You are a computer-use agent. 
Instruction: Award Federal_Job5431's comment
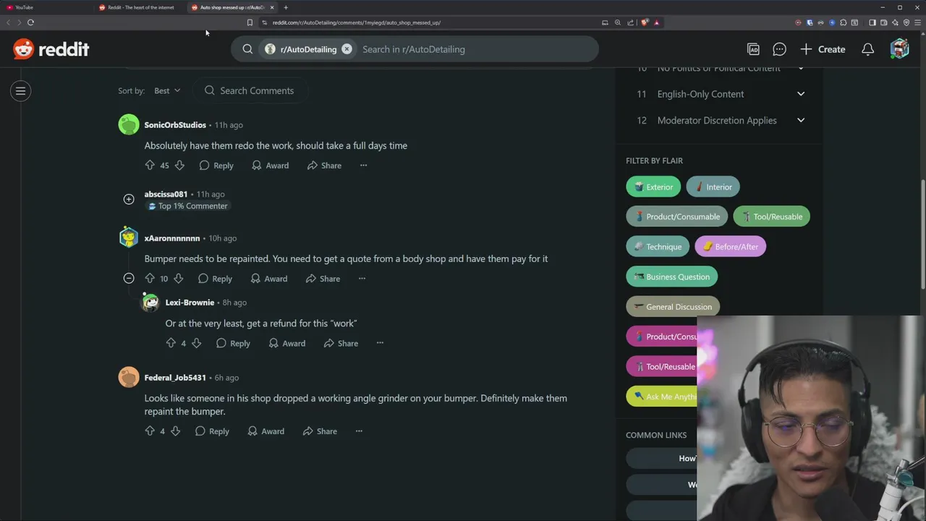[266, 431]
